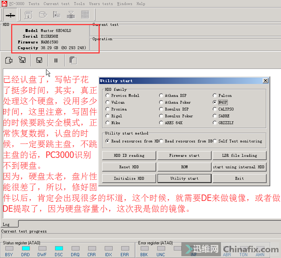Screen dimensions: 281x258
Task: Click the UNC error register indicator
Action: click(161, 248)
